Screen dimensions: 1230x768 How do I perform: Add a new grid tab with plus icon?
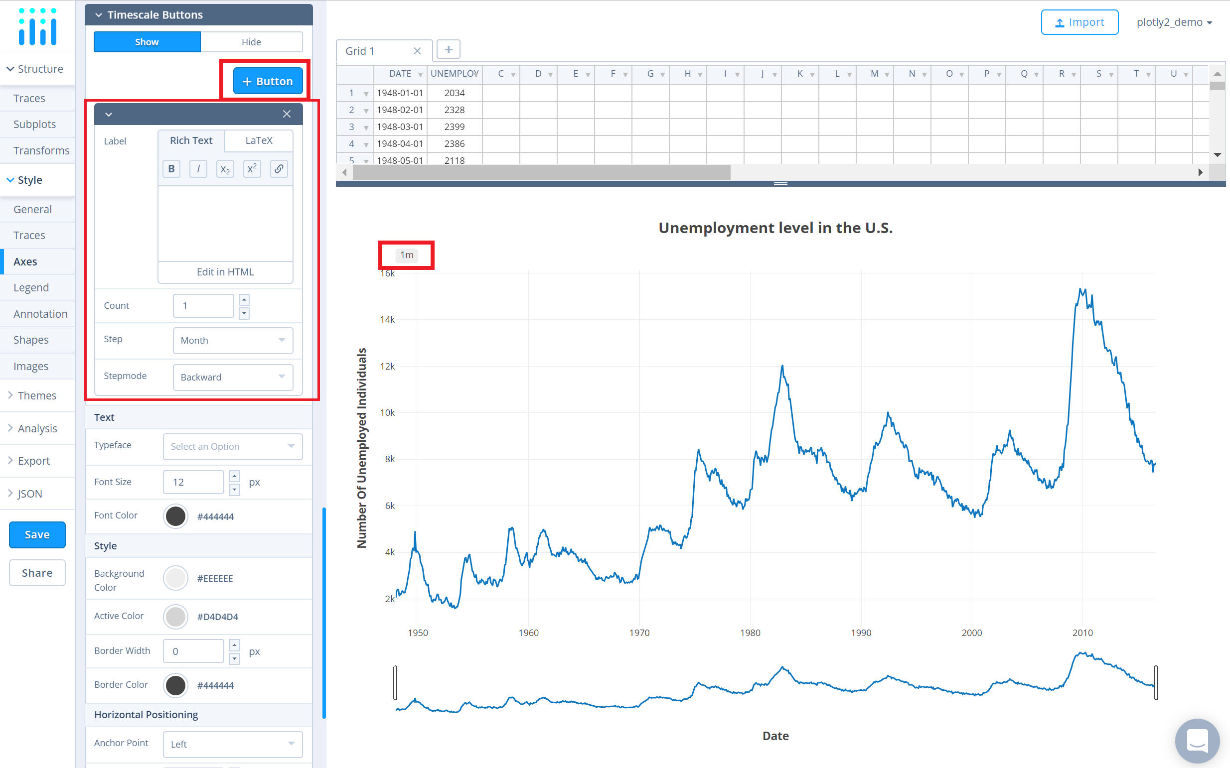[x=448, y=49]
